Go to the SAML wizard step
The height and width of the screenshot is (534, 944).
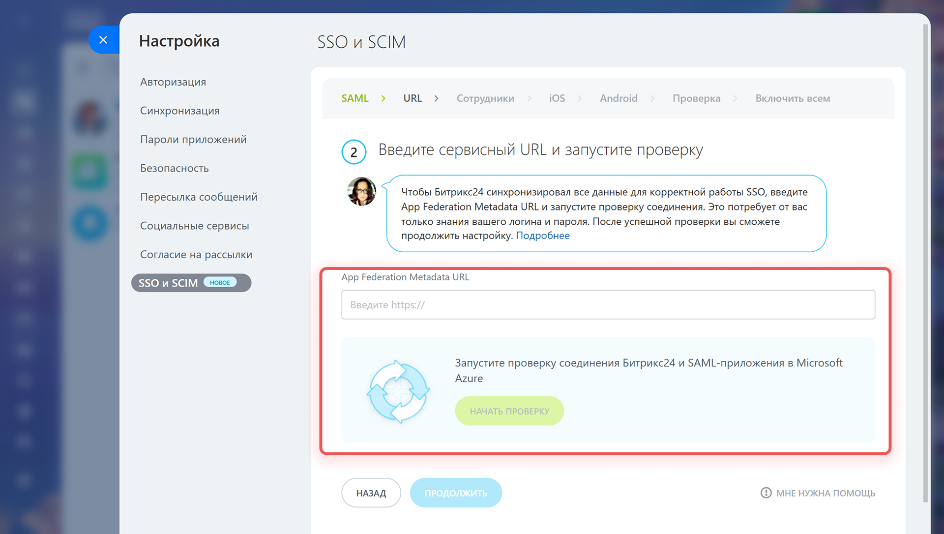tap(354, 98)
